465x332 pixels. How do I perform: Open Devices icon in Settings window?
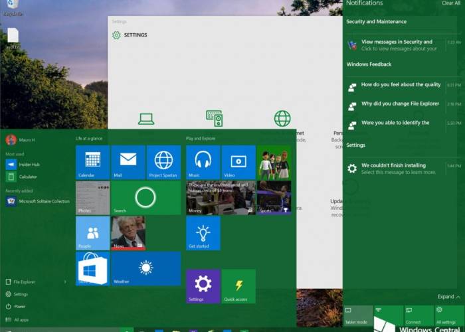point(215,118)
